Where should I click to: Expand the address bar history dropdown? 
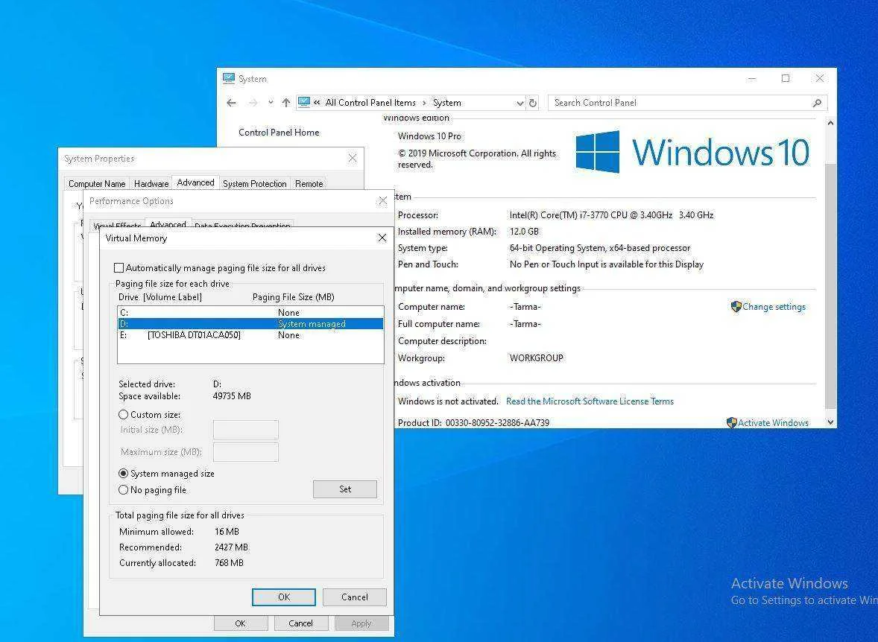[519, 103]
